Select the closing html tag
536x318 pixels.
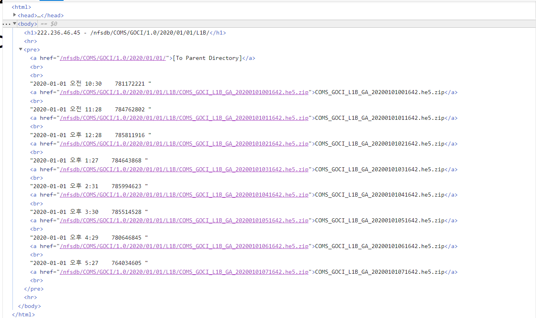tap(23, 315)
